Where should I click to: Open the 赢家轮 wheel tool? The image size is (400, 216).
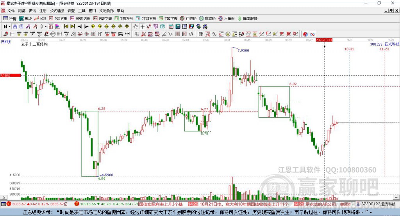point(207,19)
